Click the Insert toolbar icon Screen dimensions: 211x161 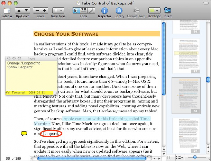click(x=168, y=10)
